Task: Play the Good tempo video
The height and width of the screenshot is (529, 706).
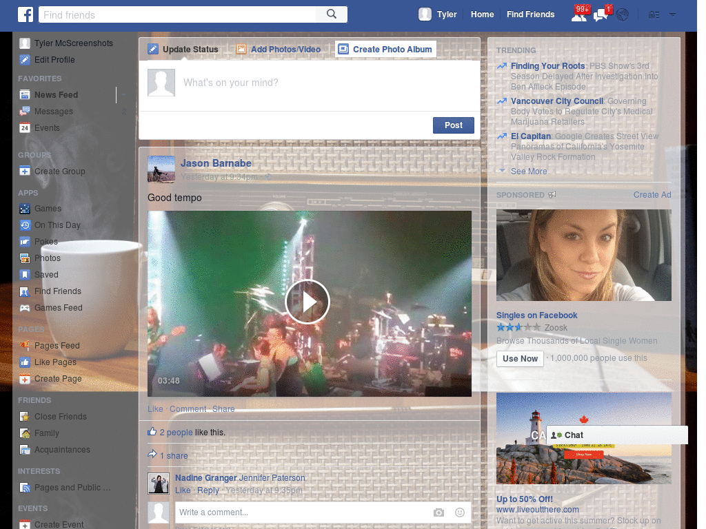Action: pyautogui.click(x=307, y=302)
